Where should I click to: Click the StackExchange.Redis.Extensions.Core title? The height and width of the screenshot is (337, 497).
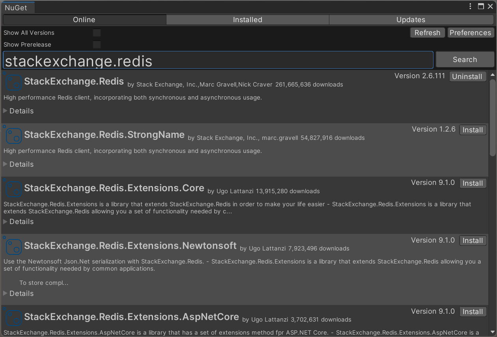pos(114,188)
